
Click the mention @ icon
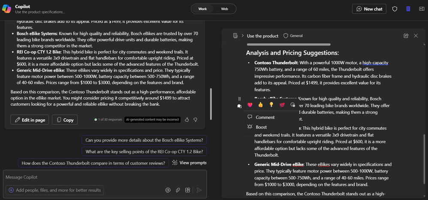[x=168, y=190]
